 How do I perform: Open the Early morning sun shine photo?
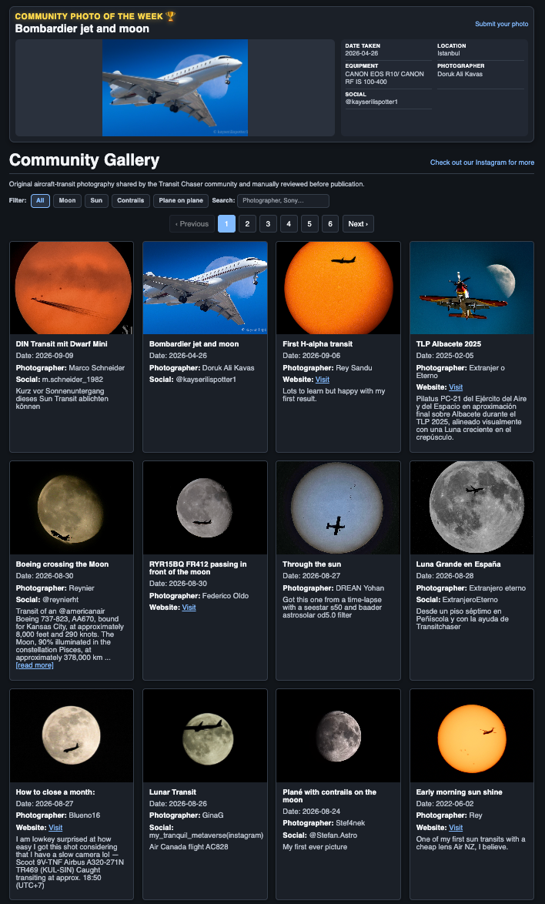[472, 735]
